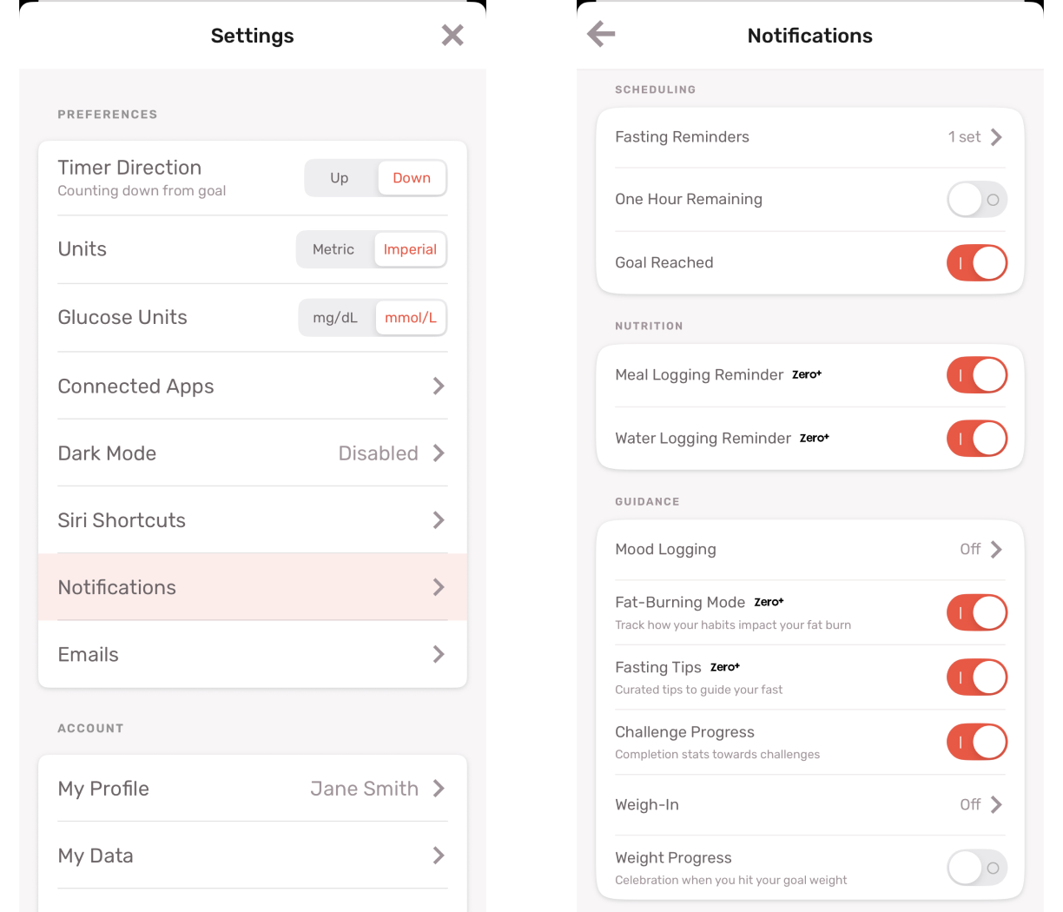Open My Profile for Jane Smith

[x=253, y=789]
